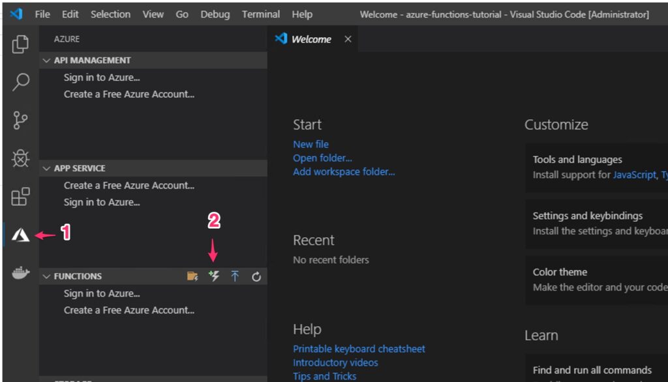Click Sign in to Azure under Functions
The image size is (668, 382).
click(102, 293)
